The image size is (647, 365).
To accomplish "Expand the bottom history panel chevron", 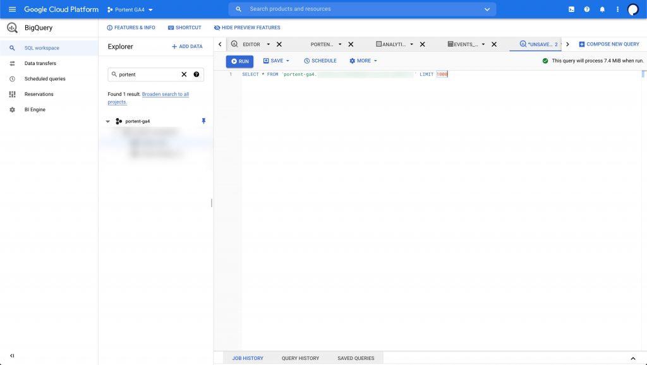I will [x=633, y=359].
